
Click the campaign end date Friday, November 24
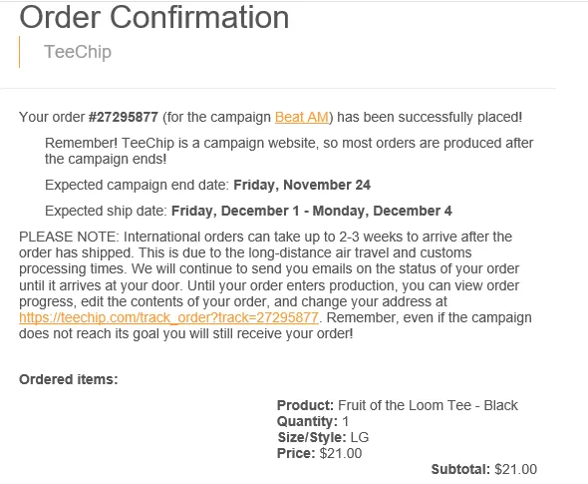click(x=302, y=185)
